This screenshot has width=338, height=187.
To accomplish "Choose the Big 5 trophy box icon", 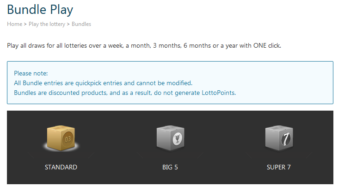I will pos(170,138).
